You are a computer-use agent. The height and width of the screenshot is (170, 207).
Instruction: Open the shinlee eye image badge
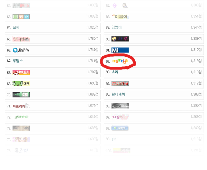coord(120,106)
